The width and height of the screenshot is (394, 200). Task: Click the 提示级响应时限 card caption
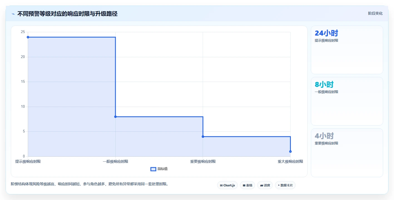(x=326, y=41)
